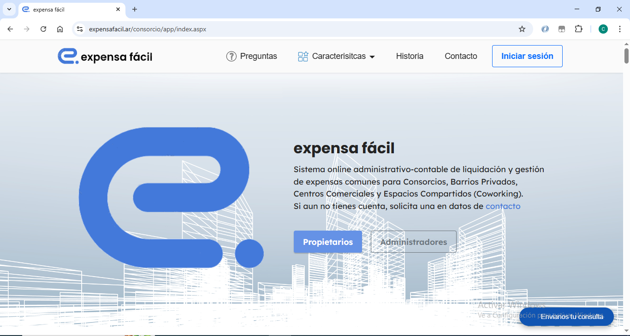Click the Preguntas question mark icon
The height and width of the screenshot is (336, 630).
(231, 56)
